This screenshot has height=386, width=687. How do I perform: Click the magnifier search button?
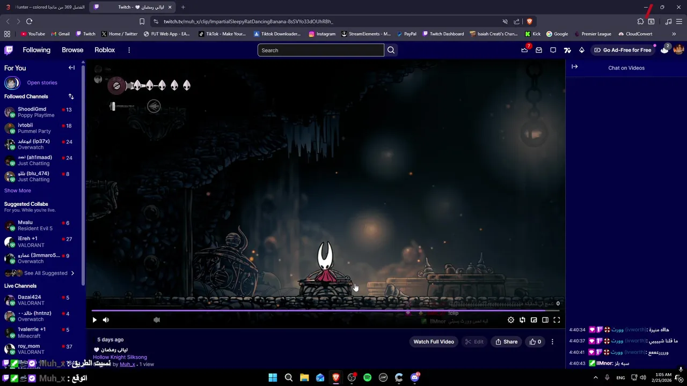click(x=391, y=50)
